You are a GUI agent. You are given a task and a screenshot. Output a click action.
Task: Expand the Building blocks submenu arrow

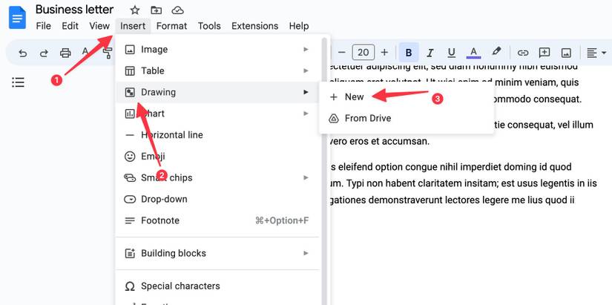(x=306, y=253)
